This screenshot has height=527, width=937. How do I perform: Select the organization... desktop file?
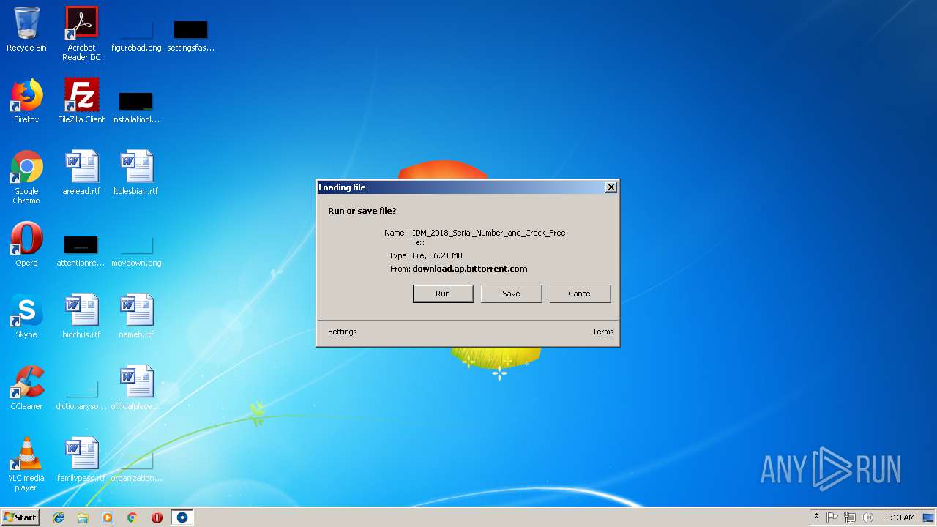pos(136,467)
